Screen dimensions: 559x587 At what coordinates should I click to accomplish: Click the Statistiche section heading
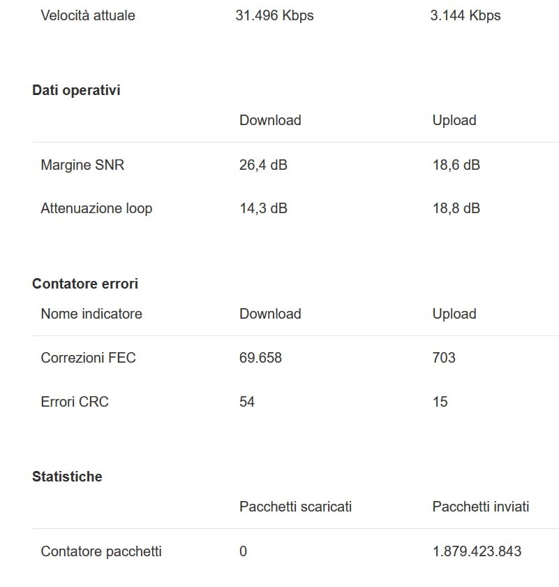pyautogui.click(x=67, y=477)
